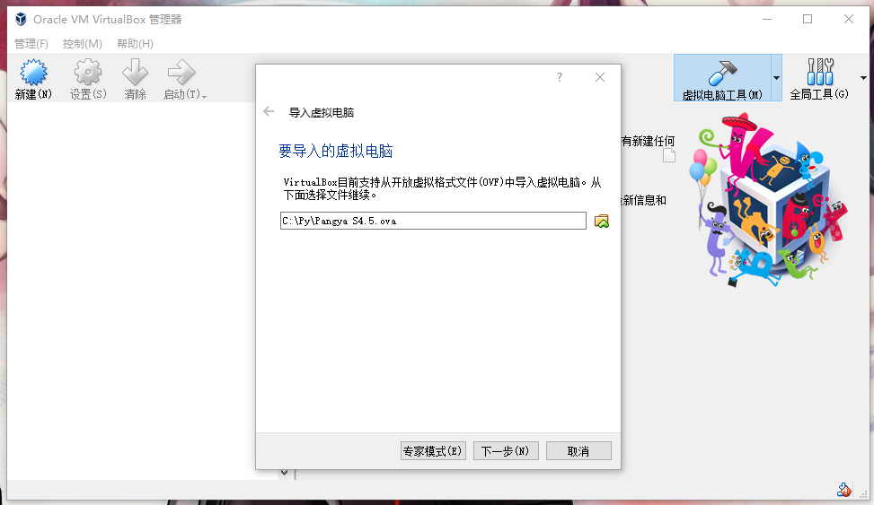Click the OVA file path input field
Image resolution: width=874 pixels, height=505 pixels.
(433, 221)
